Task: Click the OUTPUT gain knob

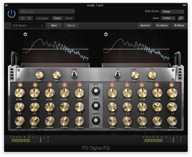Action: coord(96,120)
